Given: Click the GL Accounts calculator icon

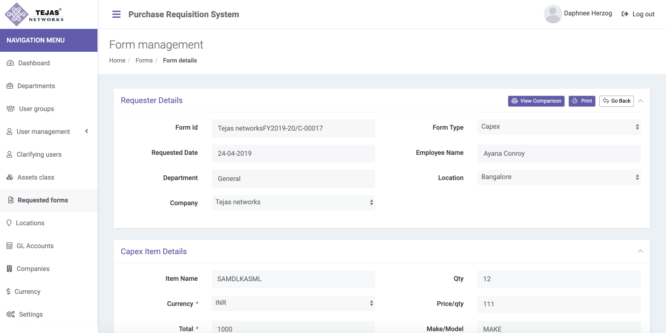Looking at the screenshot, I should (x=9, y=246).
